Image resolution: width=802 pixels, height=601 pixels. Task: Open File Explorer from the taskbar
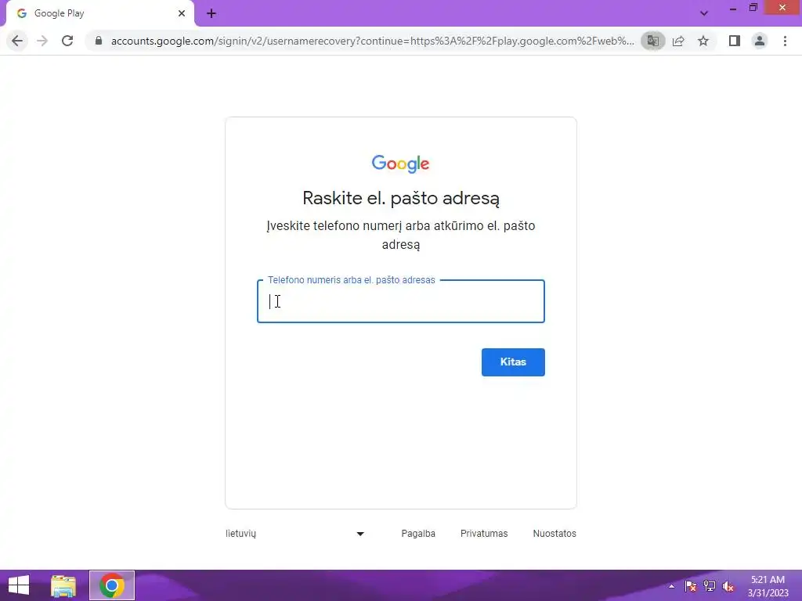coord(63,585)
